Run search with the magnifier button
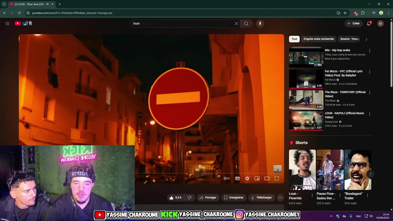This screenshot has height=221, width=393. click(246, 23)
